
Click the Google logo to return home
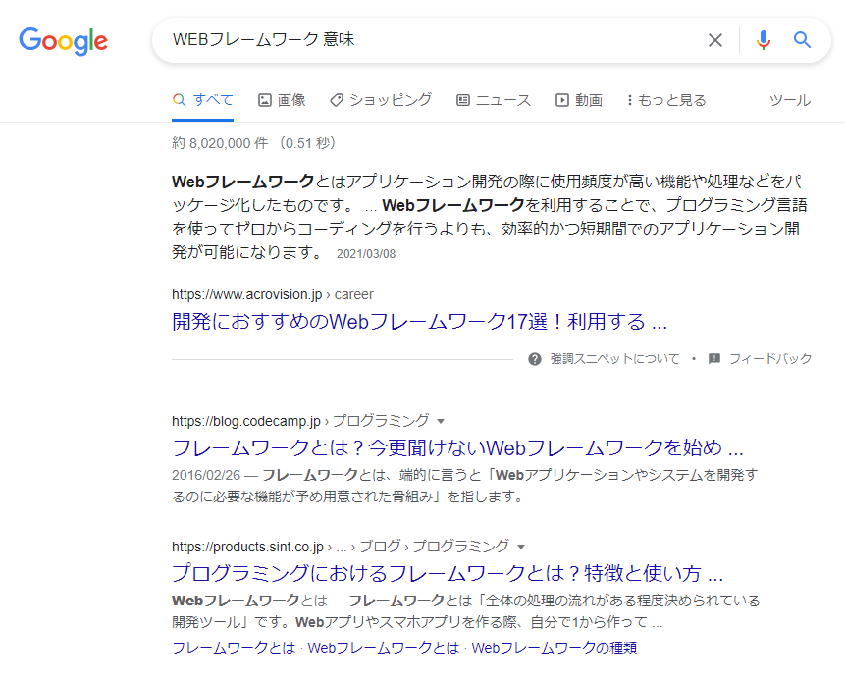[x=63, y=41]
